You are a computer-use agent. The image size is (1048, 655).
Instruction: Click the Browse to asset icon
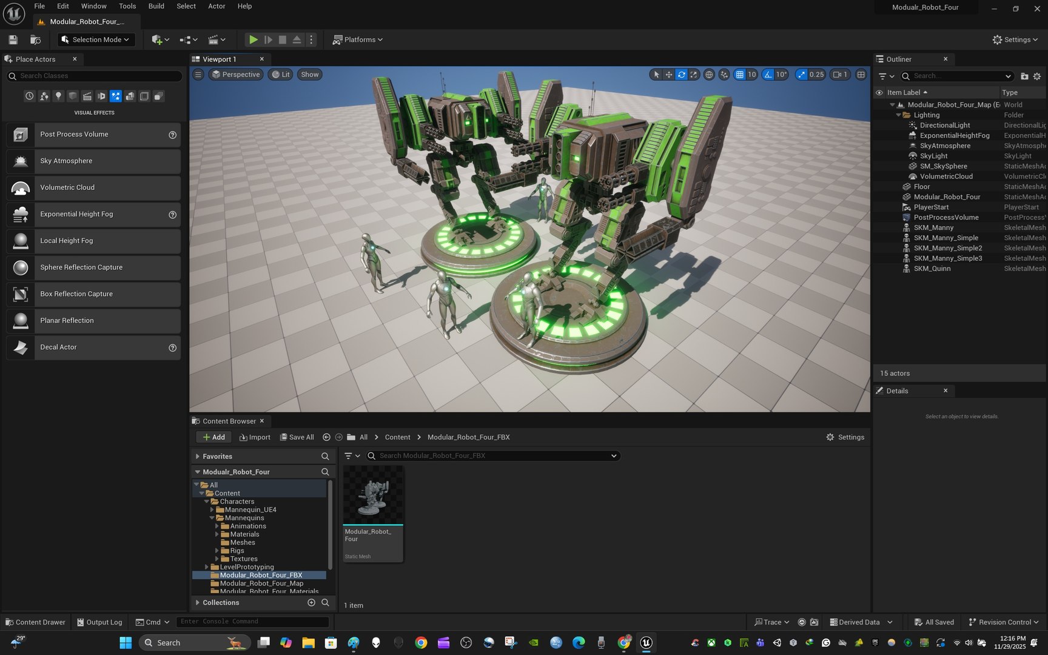[35, 39]
